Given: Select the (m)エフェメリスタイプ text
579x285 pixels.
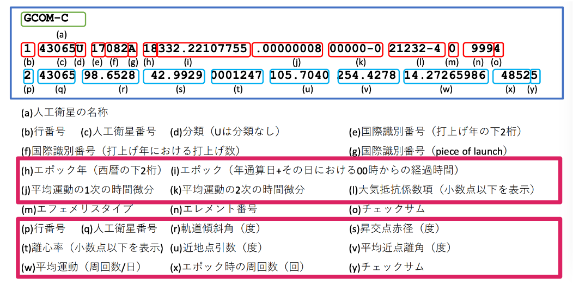Looking at the screenshot, I should click(77, 209).
